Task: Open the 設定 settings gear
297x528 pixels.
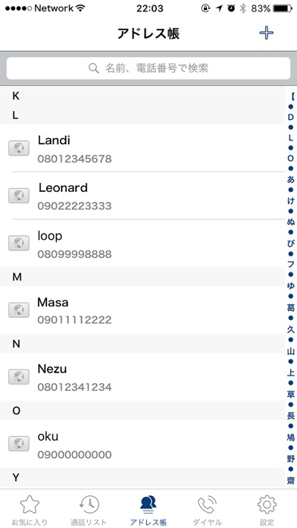Action: tap(267, 510)
